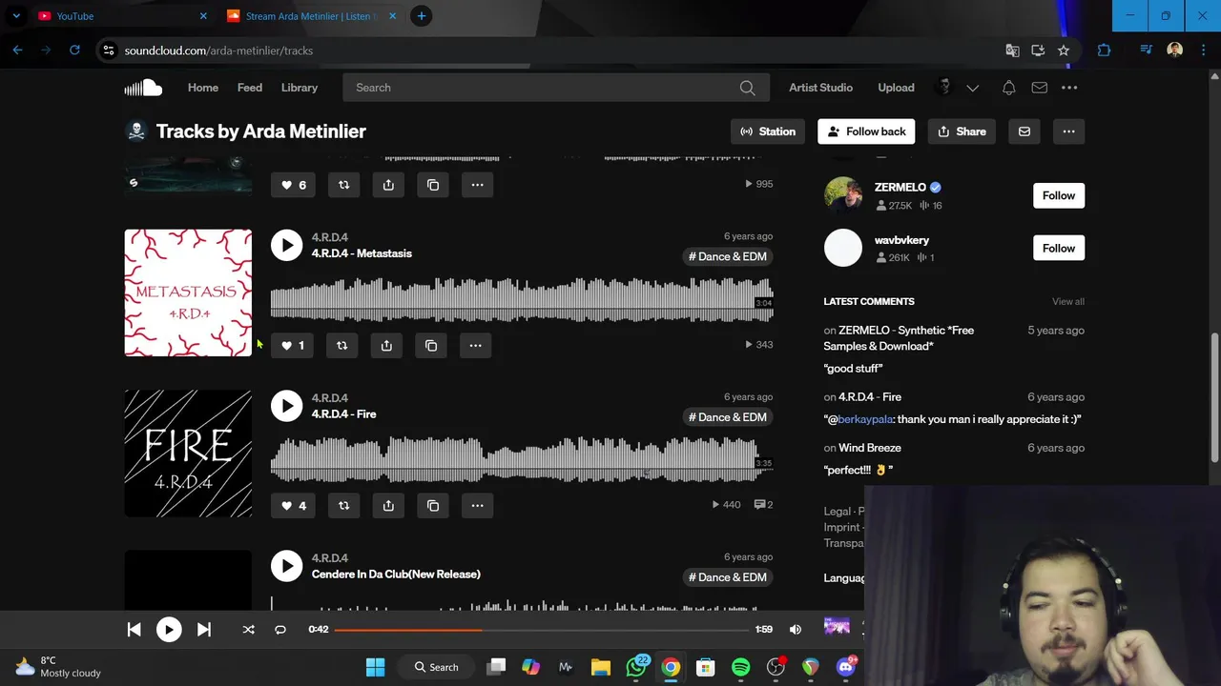1221x686 pixels.
Task: Follow wavbvkery
Action: pos(1058,248)
